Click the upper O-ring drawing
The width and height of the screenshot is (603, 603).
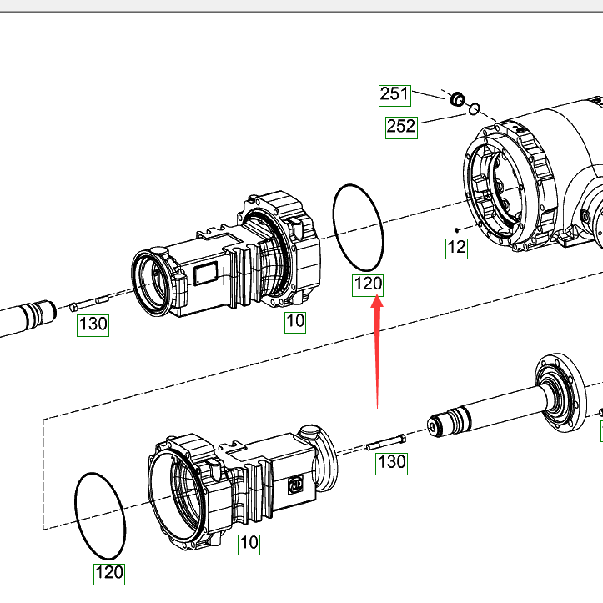(x=358, y=234)
